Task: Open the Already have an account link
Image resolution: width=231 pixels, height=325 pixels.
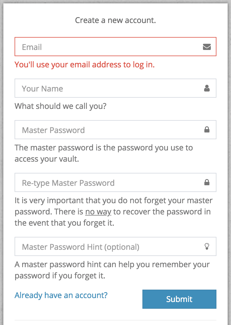Action: [61, 295]
